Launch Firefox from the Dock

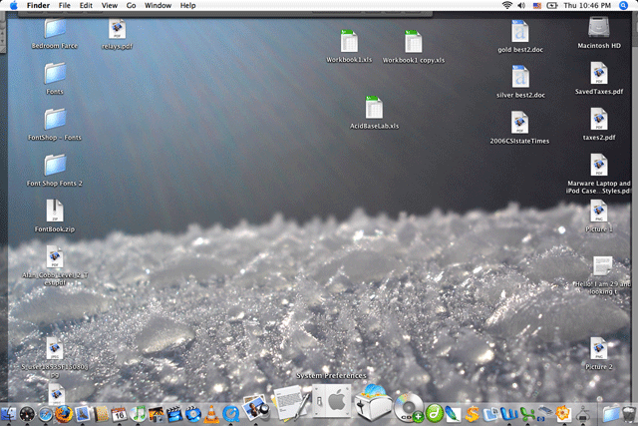(x=64, y=414)
